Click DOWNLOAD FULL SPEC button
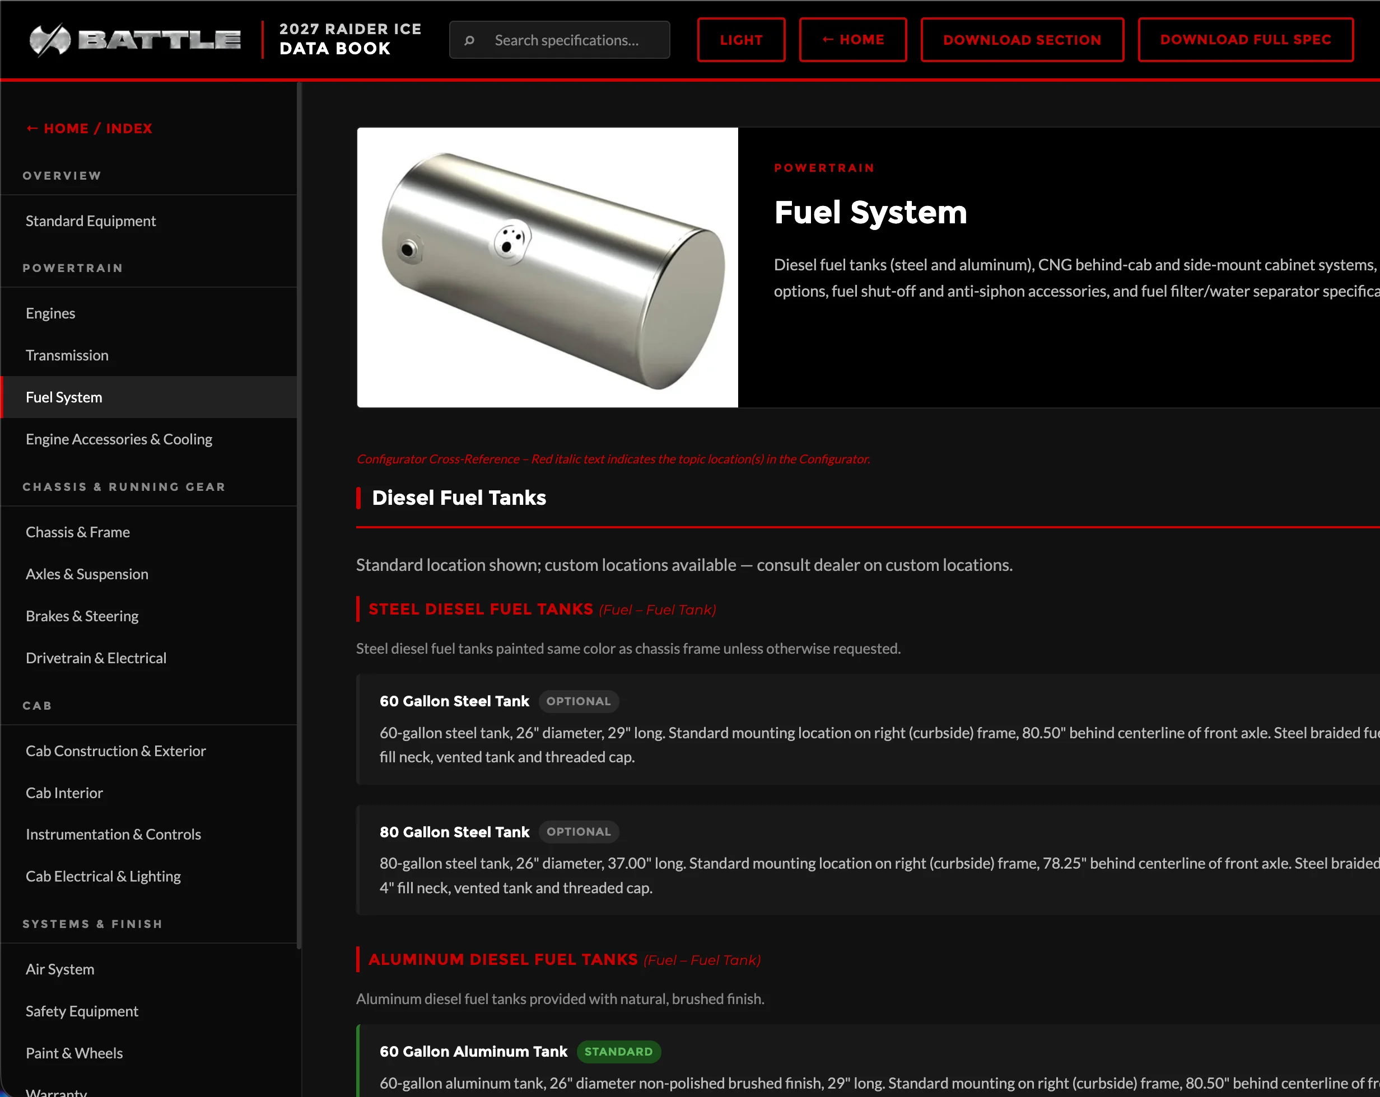The width and height of the screenshot is (1380, 1097). click(x=1245, y=40)
